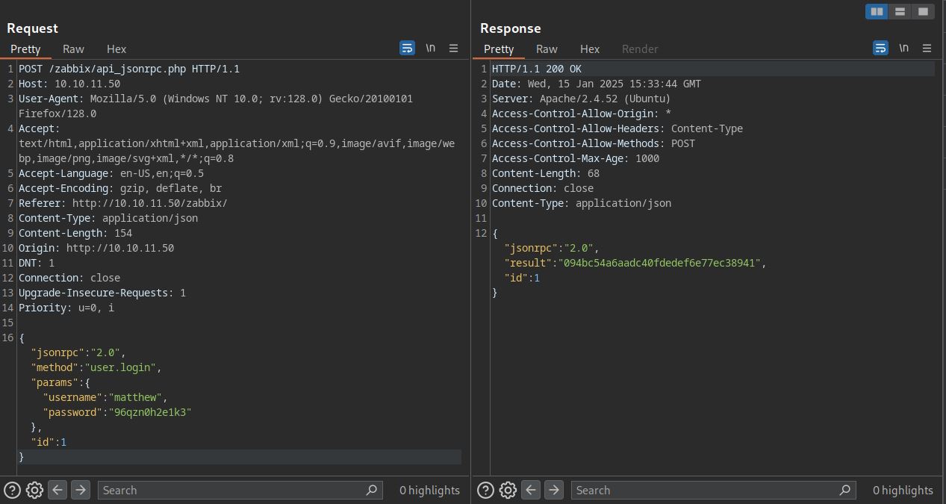Go to next match in Response search
This screenshot has width=946, height=504.
coord(554,490)
